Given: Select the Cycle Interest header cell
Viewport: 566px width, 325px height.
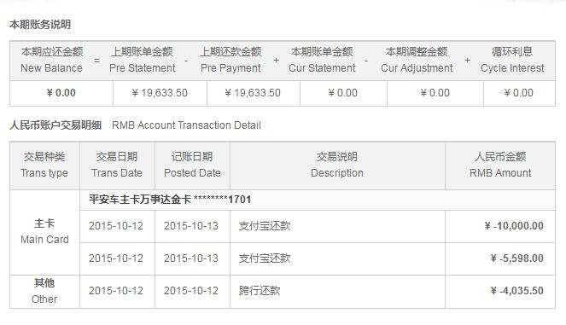Looking at the screenshot, I should pos(512,60).
